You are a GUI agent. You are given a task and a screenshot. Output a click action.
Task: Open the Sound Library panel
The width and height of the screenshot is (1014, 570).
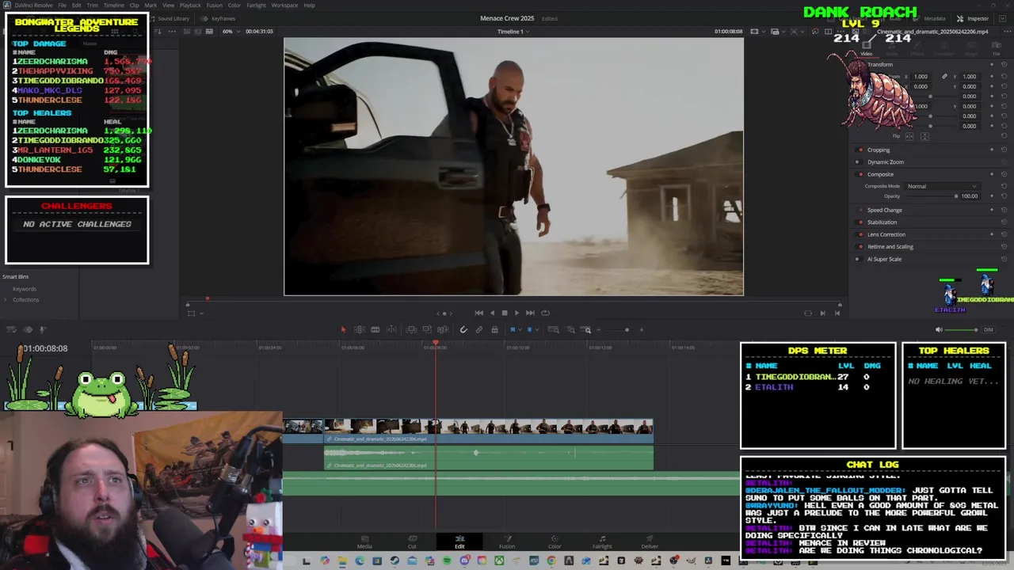170,18
